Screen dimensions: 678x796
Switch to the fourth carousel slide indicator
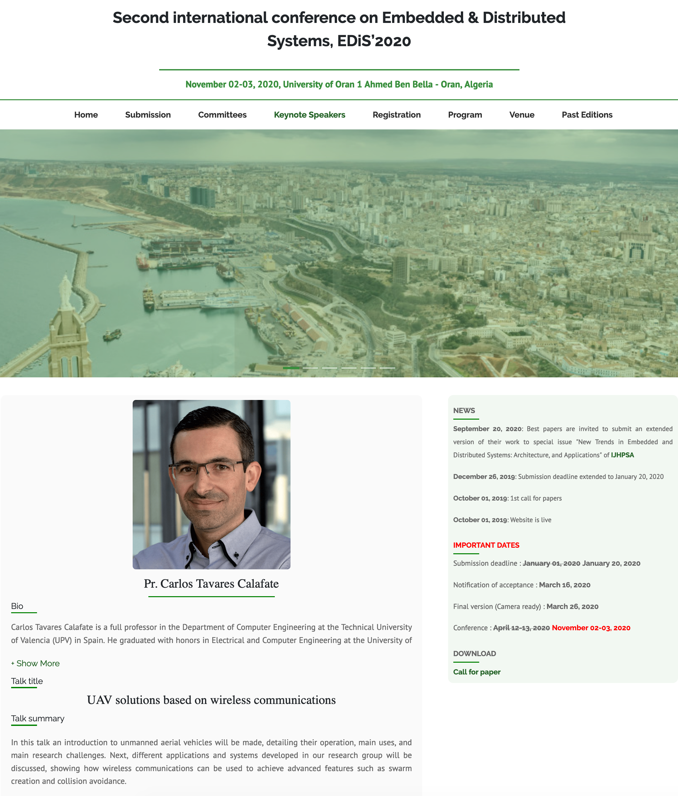pyautogui.click(x=349, y=368)
